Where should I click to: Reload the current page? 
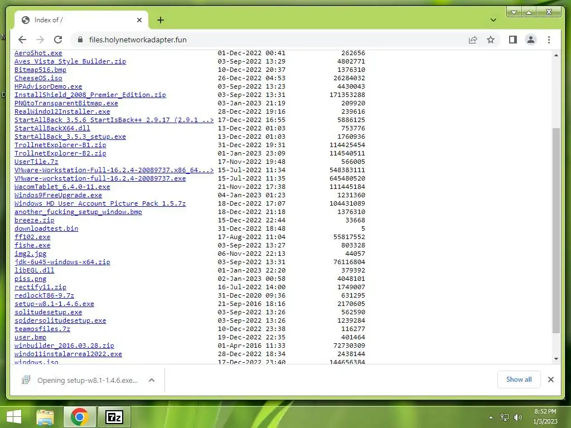58,40
